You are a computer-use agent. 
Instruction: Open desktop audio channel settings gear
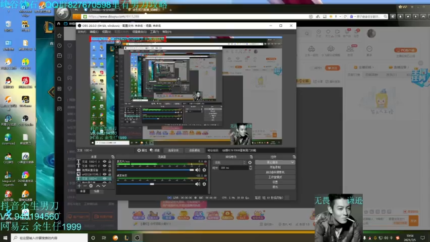tap(204, 184)
